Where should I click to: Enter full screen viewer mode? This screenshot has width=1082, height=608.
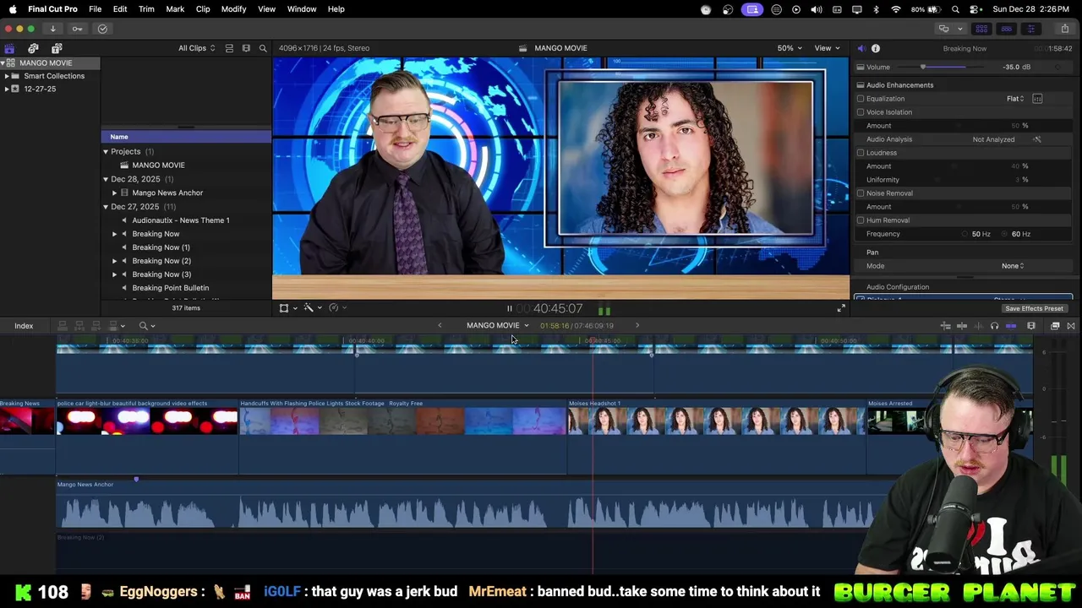pos(840,309)
